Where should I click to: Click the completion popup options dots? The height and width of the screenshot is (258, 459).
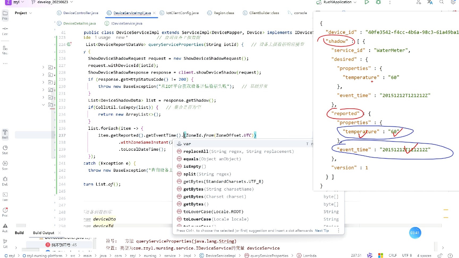coord(338,230)
